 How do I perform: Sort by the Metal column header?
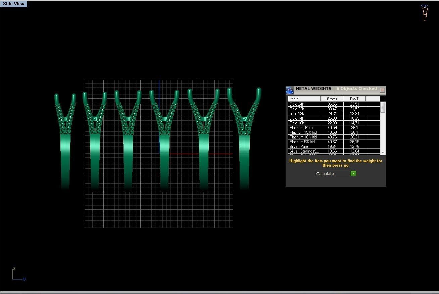coord(304,99)
